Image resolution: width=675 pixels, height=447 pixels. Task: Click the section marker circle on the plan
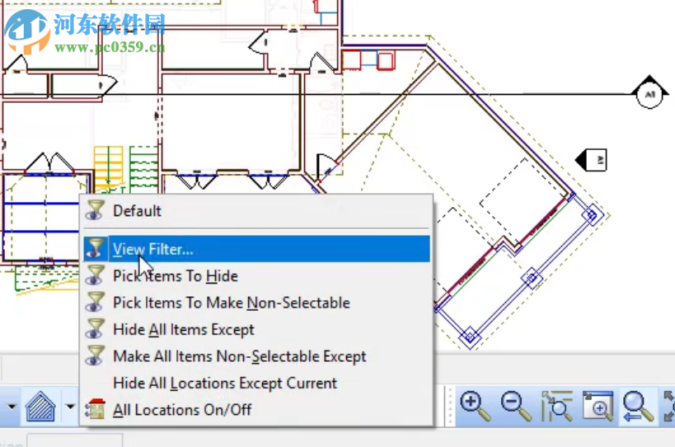coord(649,94)
